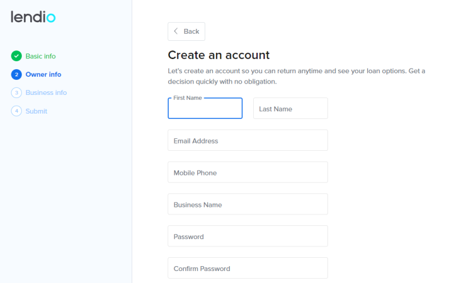Click the step 3 circle icon
466x283 pixels.
pos(16,93)
